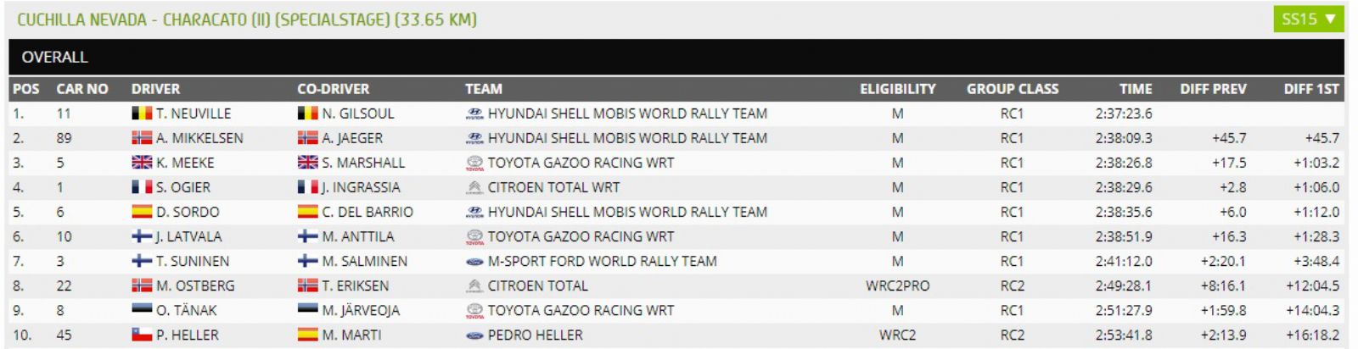Sort by the TIME column header

pyautogui.click(x=1135, y=89)
